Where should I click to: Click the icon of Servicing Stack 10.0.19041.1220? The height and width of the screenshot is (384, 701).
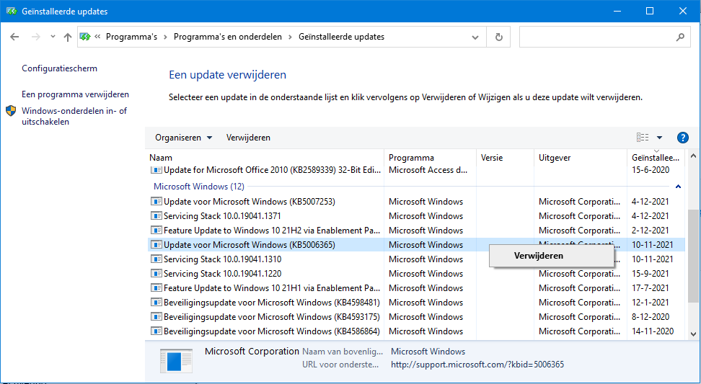click(x=156, y=274)
